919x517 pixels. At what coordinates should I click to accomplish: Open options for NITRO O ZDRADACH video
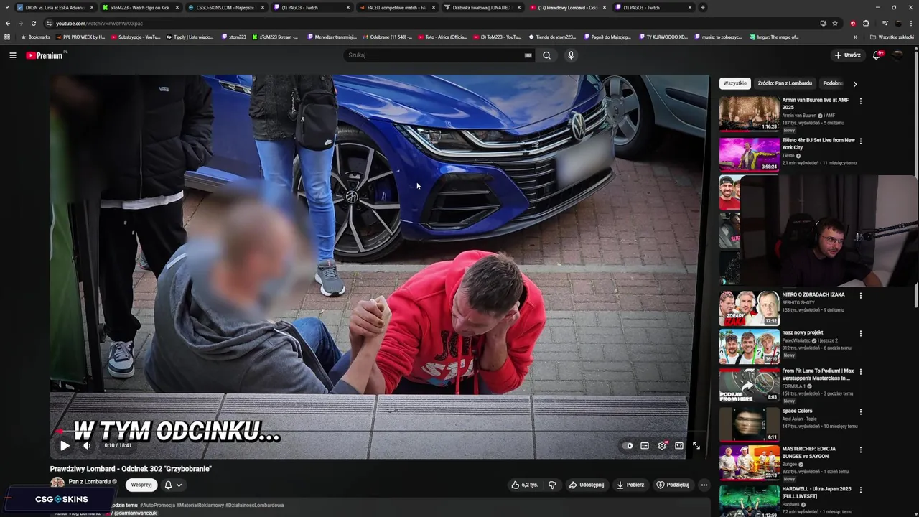(x=860, y=296)
